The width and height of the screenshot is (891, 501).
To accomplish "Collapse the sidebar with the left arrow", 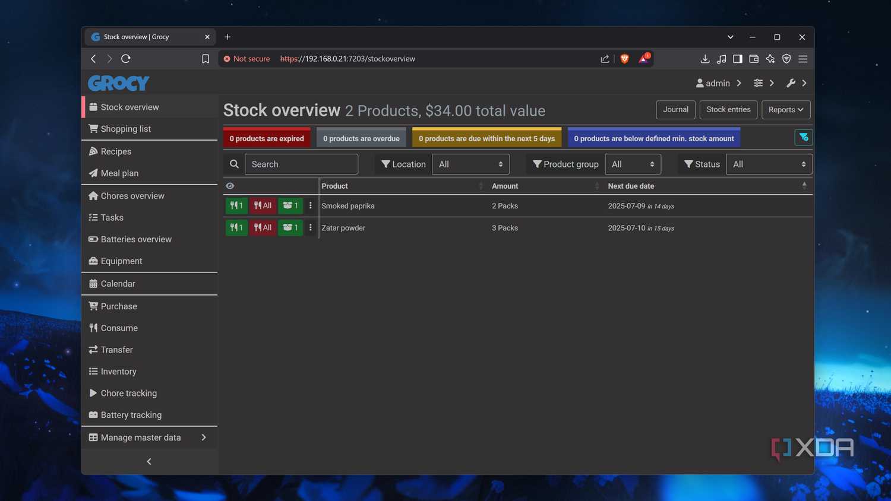I will coord(149,461).
